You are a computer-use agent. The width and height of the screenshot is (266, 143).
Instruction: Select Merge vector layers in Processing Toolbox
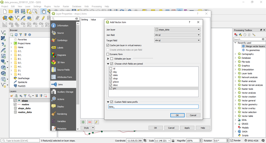[255, 46]
